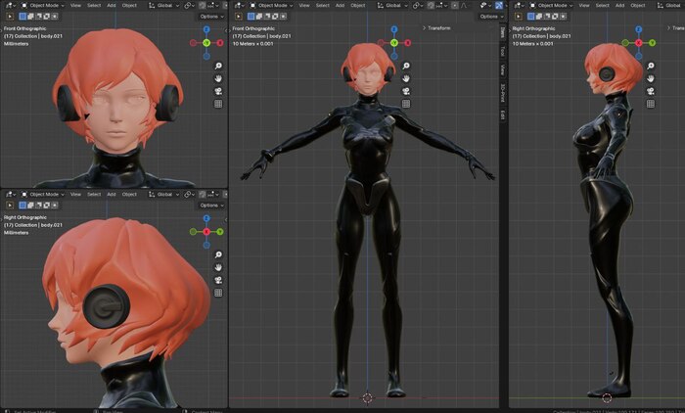Click zoom magnifier icon in top-left viewport
This screenshot has height=413, width=685.
click(218, 66)
